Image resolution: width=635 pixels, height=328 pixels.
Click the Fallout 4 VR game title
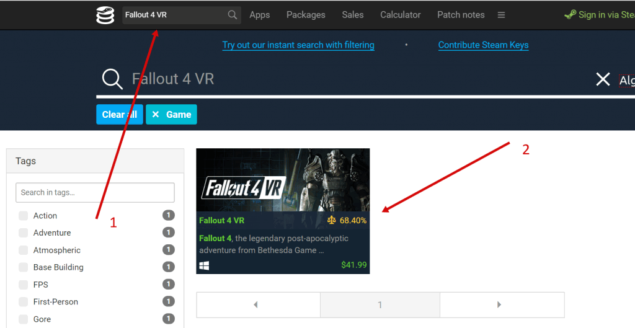(221, 220)
